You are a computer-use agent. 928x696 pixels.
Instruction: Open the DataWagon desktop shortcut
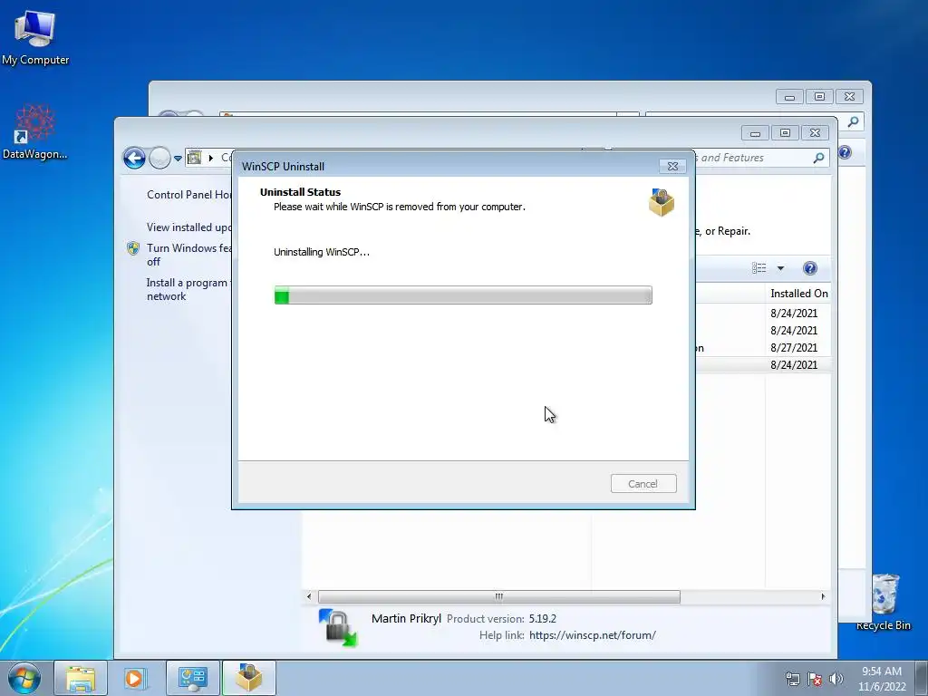(35, 132)
